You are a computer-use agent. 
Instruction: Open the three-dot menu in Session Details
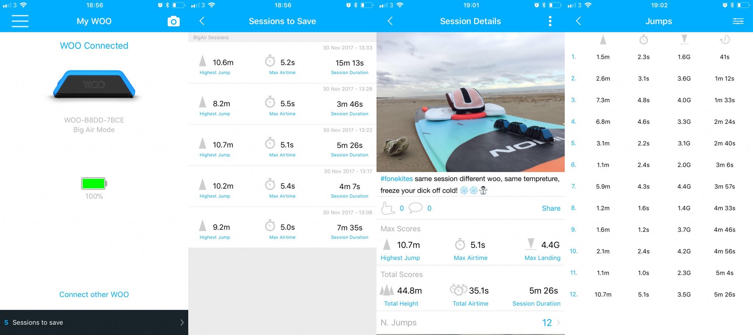(x=550, y=21)
